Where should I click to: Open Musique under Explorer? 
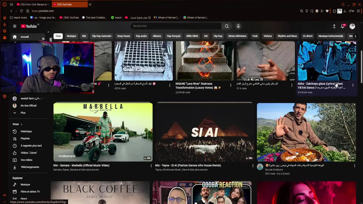[x=25, y=184]
